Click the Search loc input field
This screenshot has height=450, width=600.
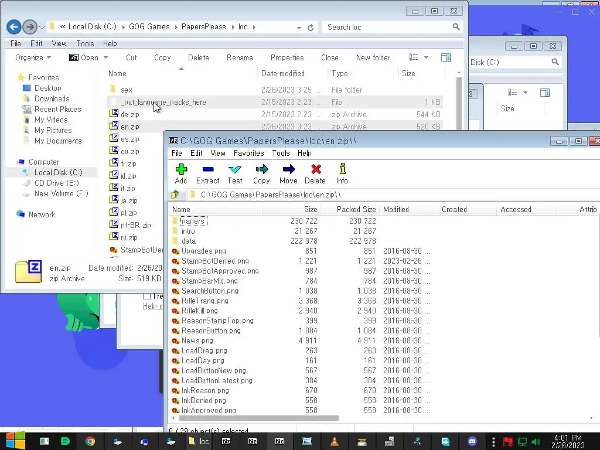tap(387, 27)
